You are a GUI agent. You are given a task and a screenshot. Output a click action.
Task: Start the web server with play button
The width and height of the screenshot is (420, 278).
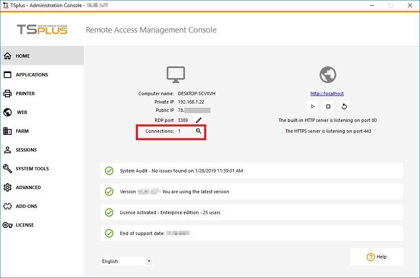pos(312,106)
